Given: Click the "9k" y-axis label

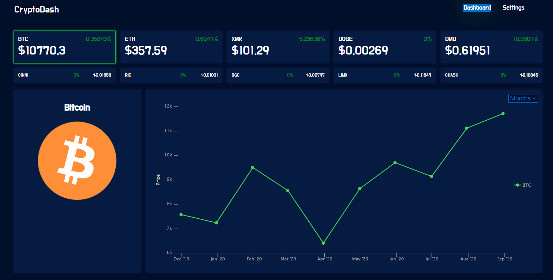Looking at the screenshot, I should coord(170,180).
